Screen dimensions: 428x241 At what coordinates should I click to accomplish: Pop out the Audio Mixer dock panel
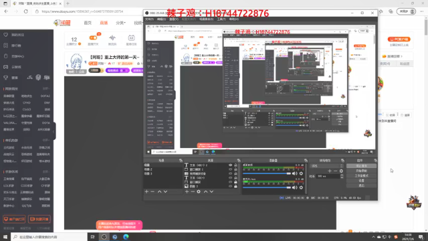point(306,161)
